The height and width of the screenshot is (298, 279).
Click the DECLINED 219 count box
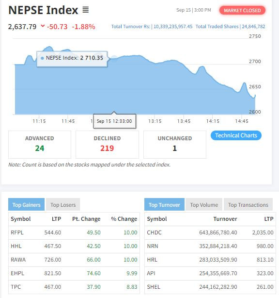click(107, 145)
